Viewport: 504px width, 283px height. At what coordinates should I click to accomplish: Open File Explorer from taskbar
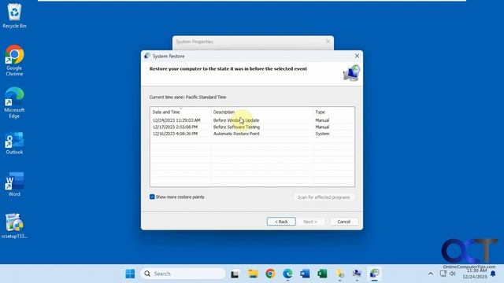[x=253, y=274]
